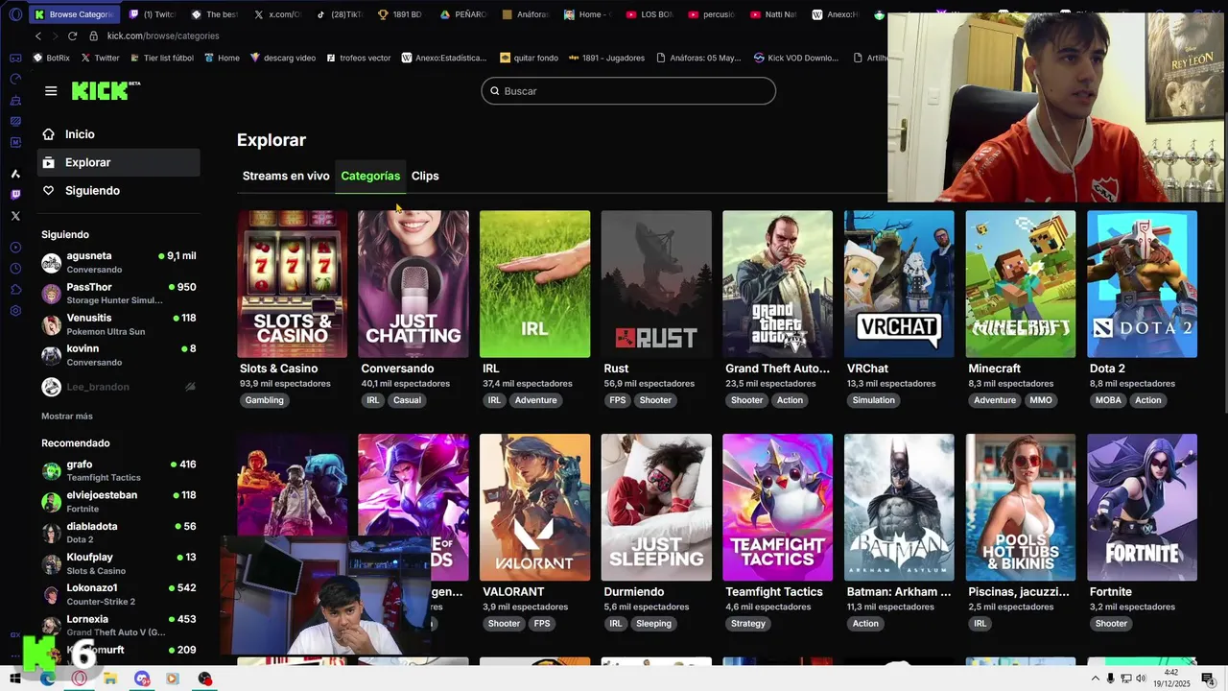Click the Simulation tag under VRChat
The width and height of the screenshot is (1228, 691).
[874, 400]
